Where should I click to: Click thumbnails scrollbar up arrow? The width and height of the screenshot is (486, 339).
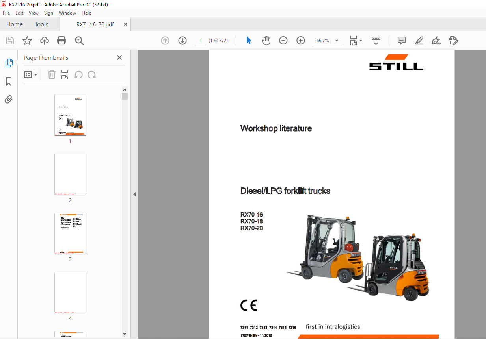125,90
